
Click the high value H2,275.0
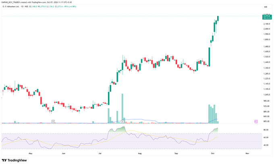pos(42,6)
